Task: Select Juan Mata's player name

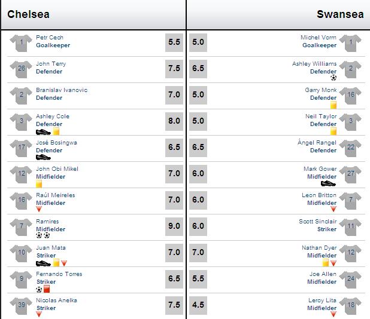Action: (51, 248)
